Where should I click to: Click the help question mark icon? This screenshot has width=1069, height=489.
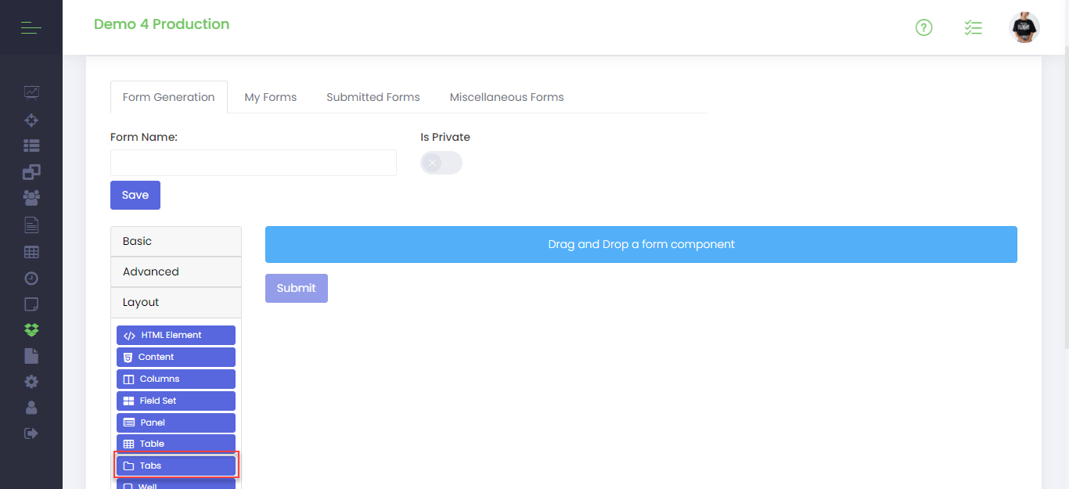click(924, 28)
